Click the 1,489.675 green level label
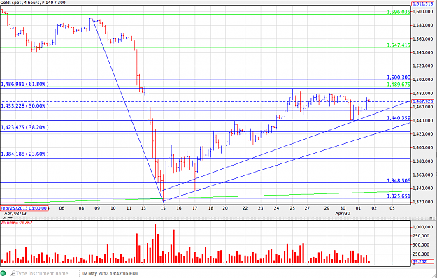The width and height of the screenshot is (437, 278). tap(399, 85)
